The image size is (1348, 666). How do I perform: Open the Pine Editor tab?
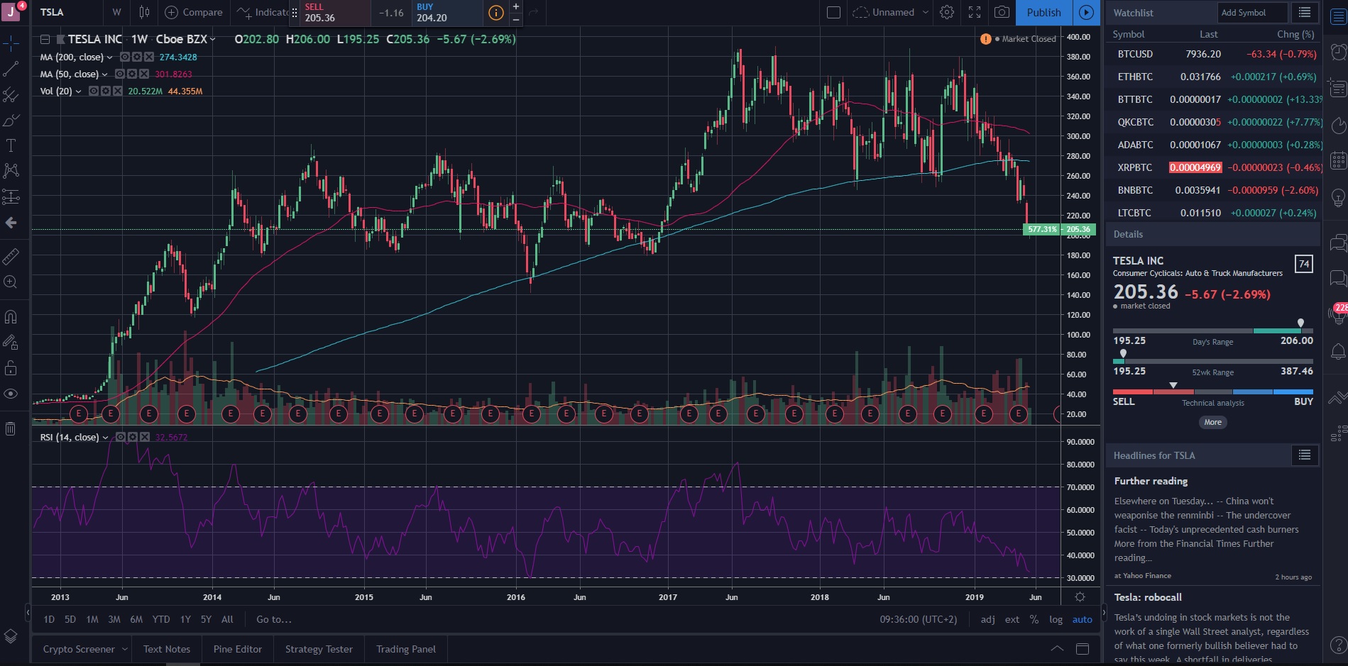[x=238, y=649]
